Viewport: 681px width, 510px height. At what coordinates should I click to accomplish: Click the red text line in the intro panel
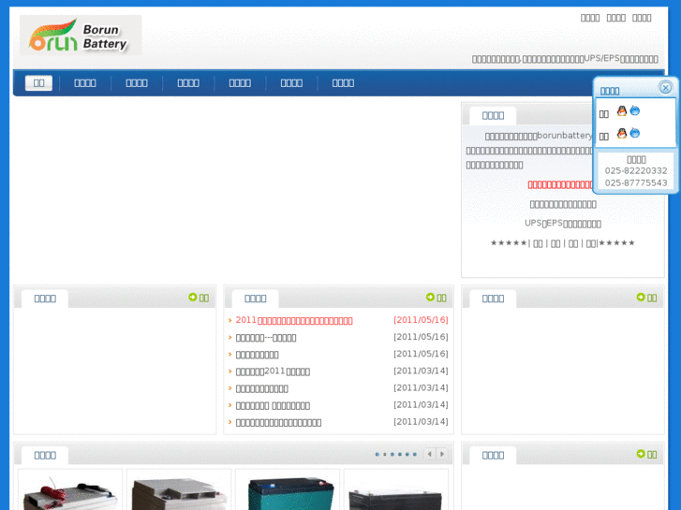[x=560, y=184]
